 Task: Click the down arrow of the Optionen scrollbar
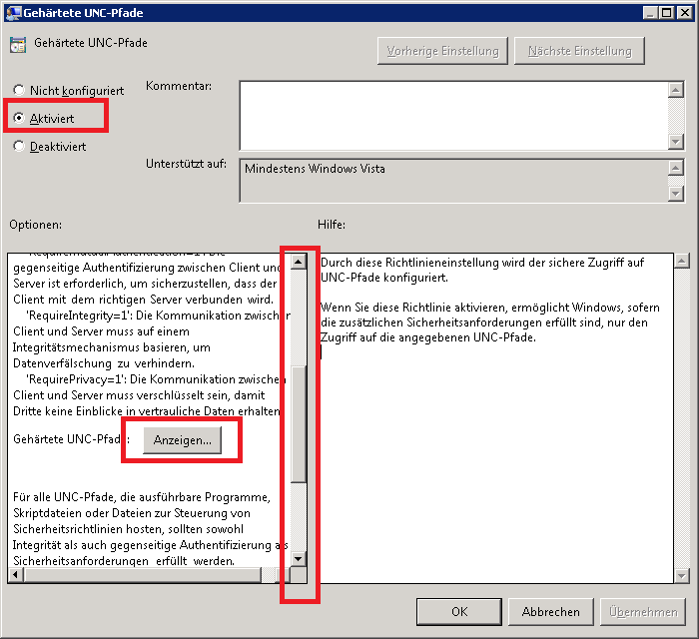point(297,558)
